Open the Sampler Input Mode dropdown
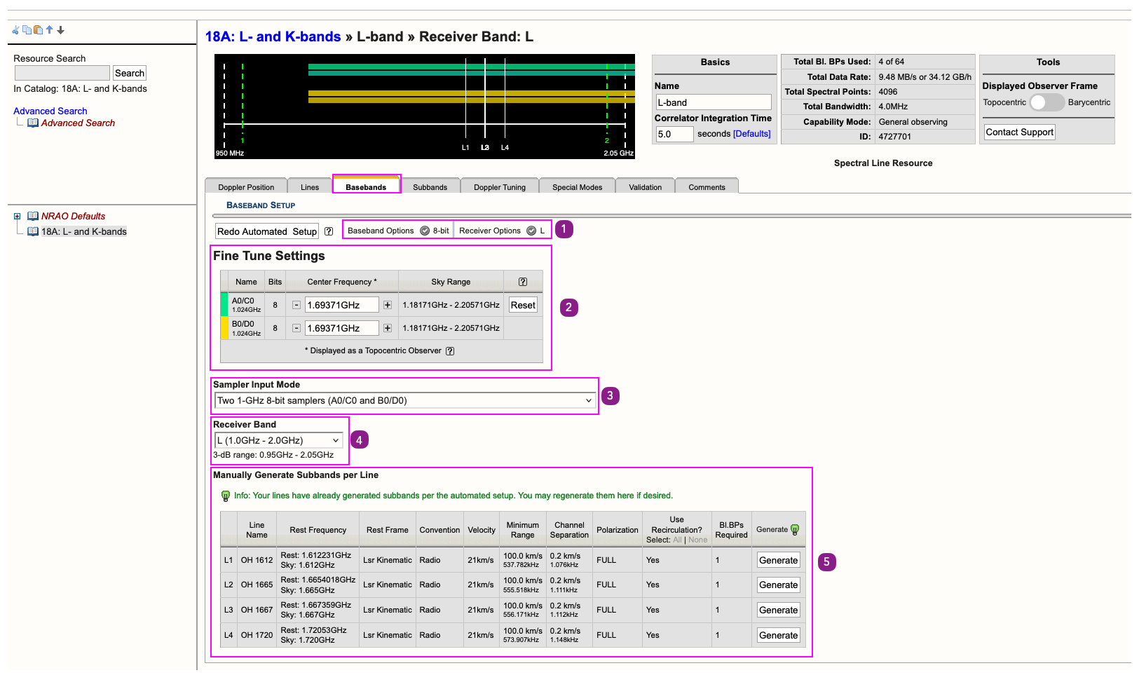1139x675 pixels. 404,400
